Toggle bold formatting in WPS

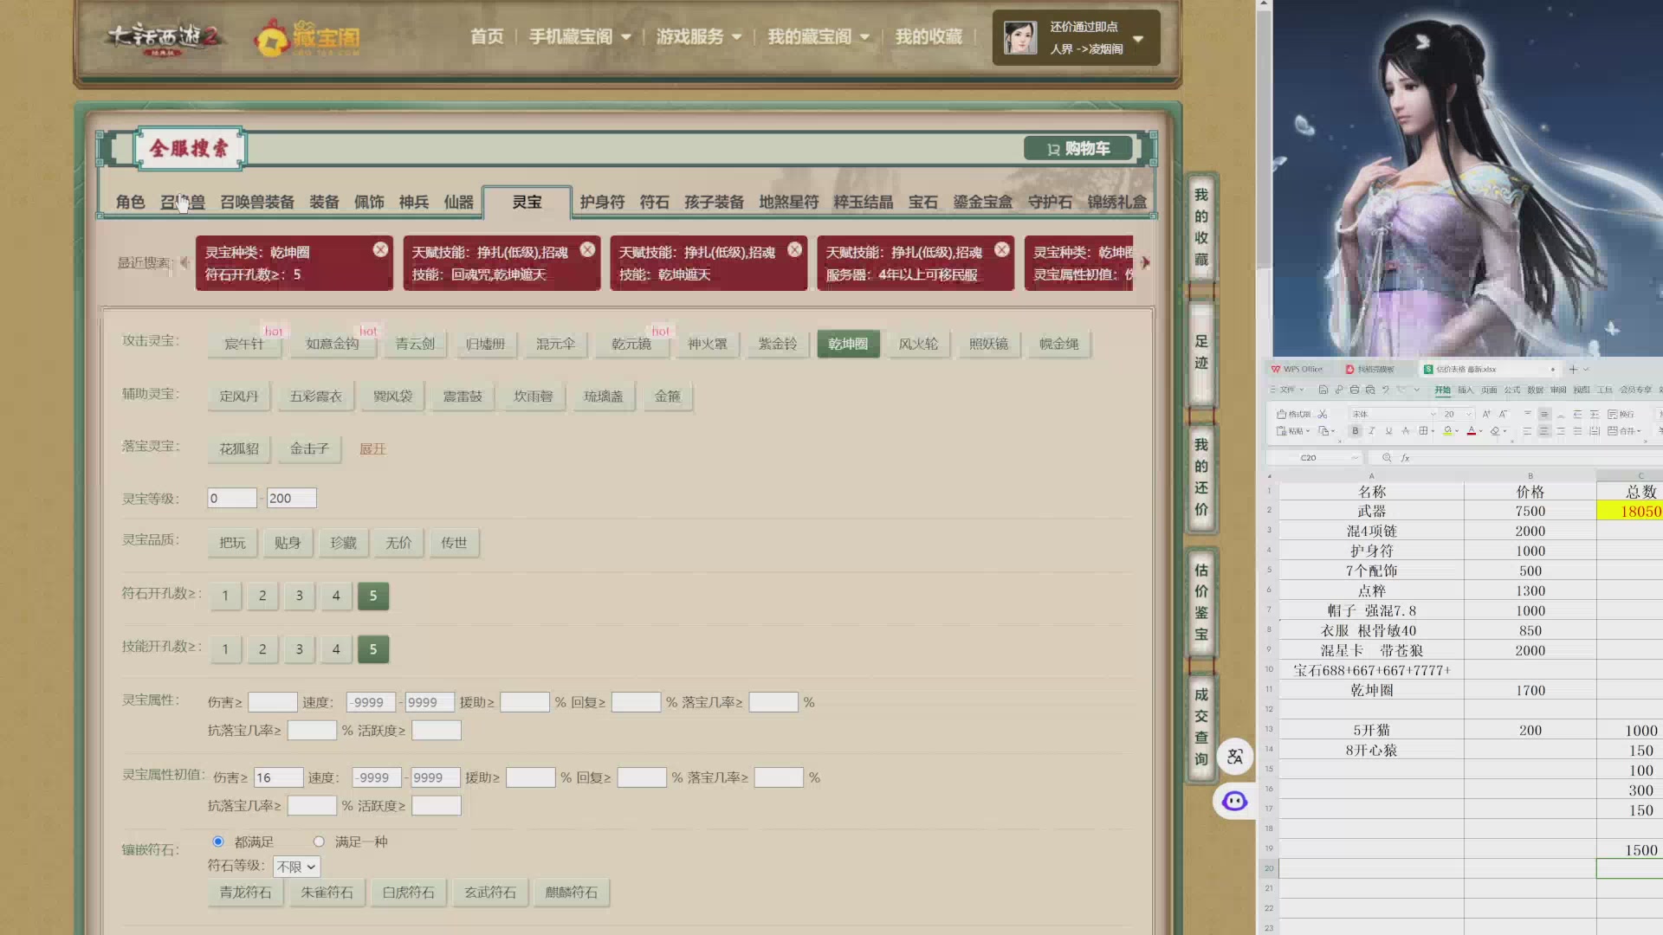coord(1356,430)
